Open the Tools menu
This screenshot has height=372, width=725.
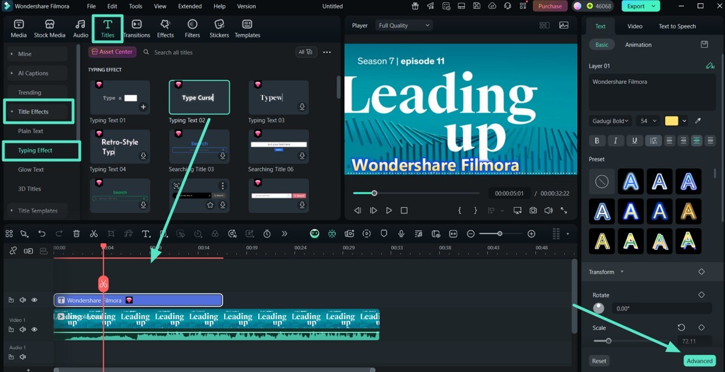(x=136, y=6)
